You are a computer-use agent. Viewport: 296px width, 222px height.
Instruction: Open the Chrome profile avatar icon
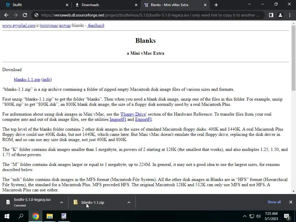(x=280, y=15)
